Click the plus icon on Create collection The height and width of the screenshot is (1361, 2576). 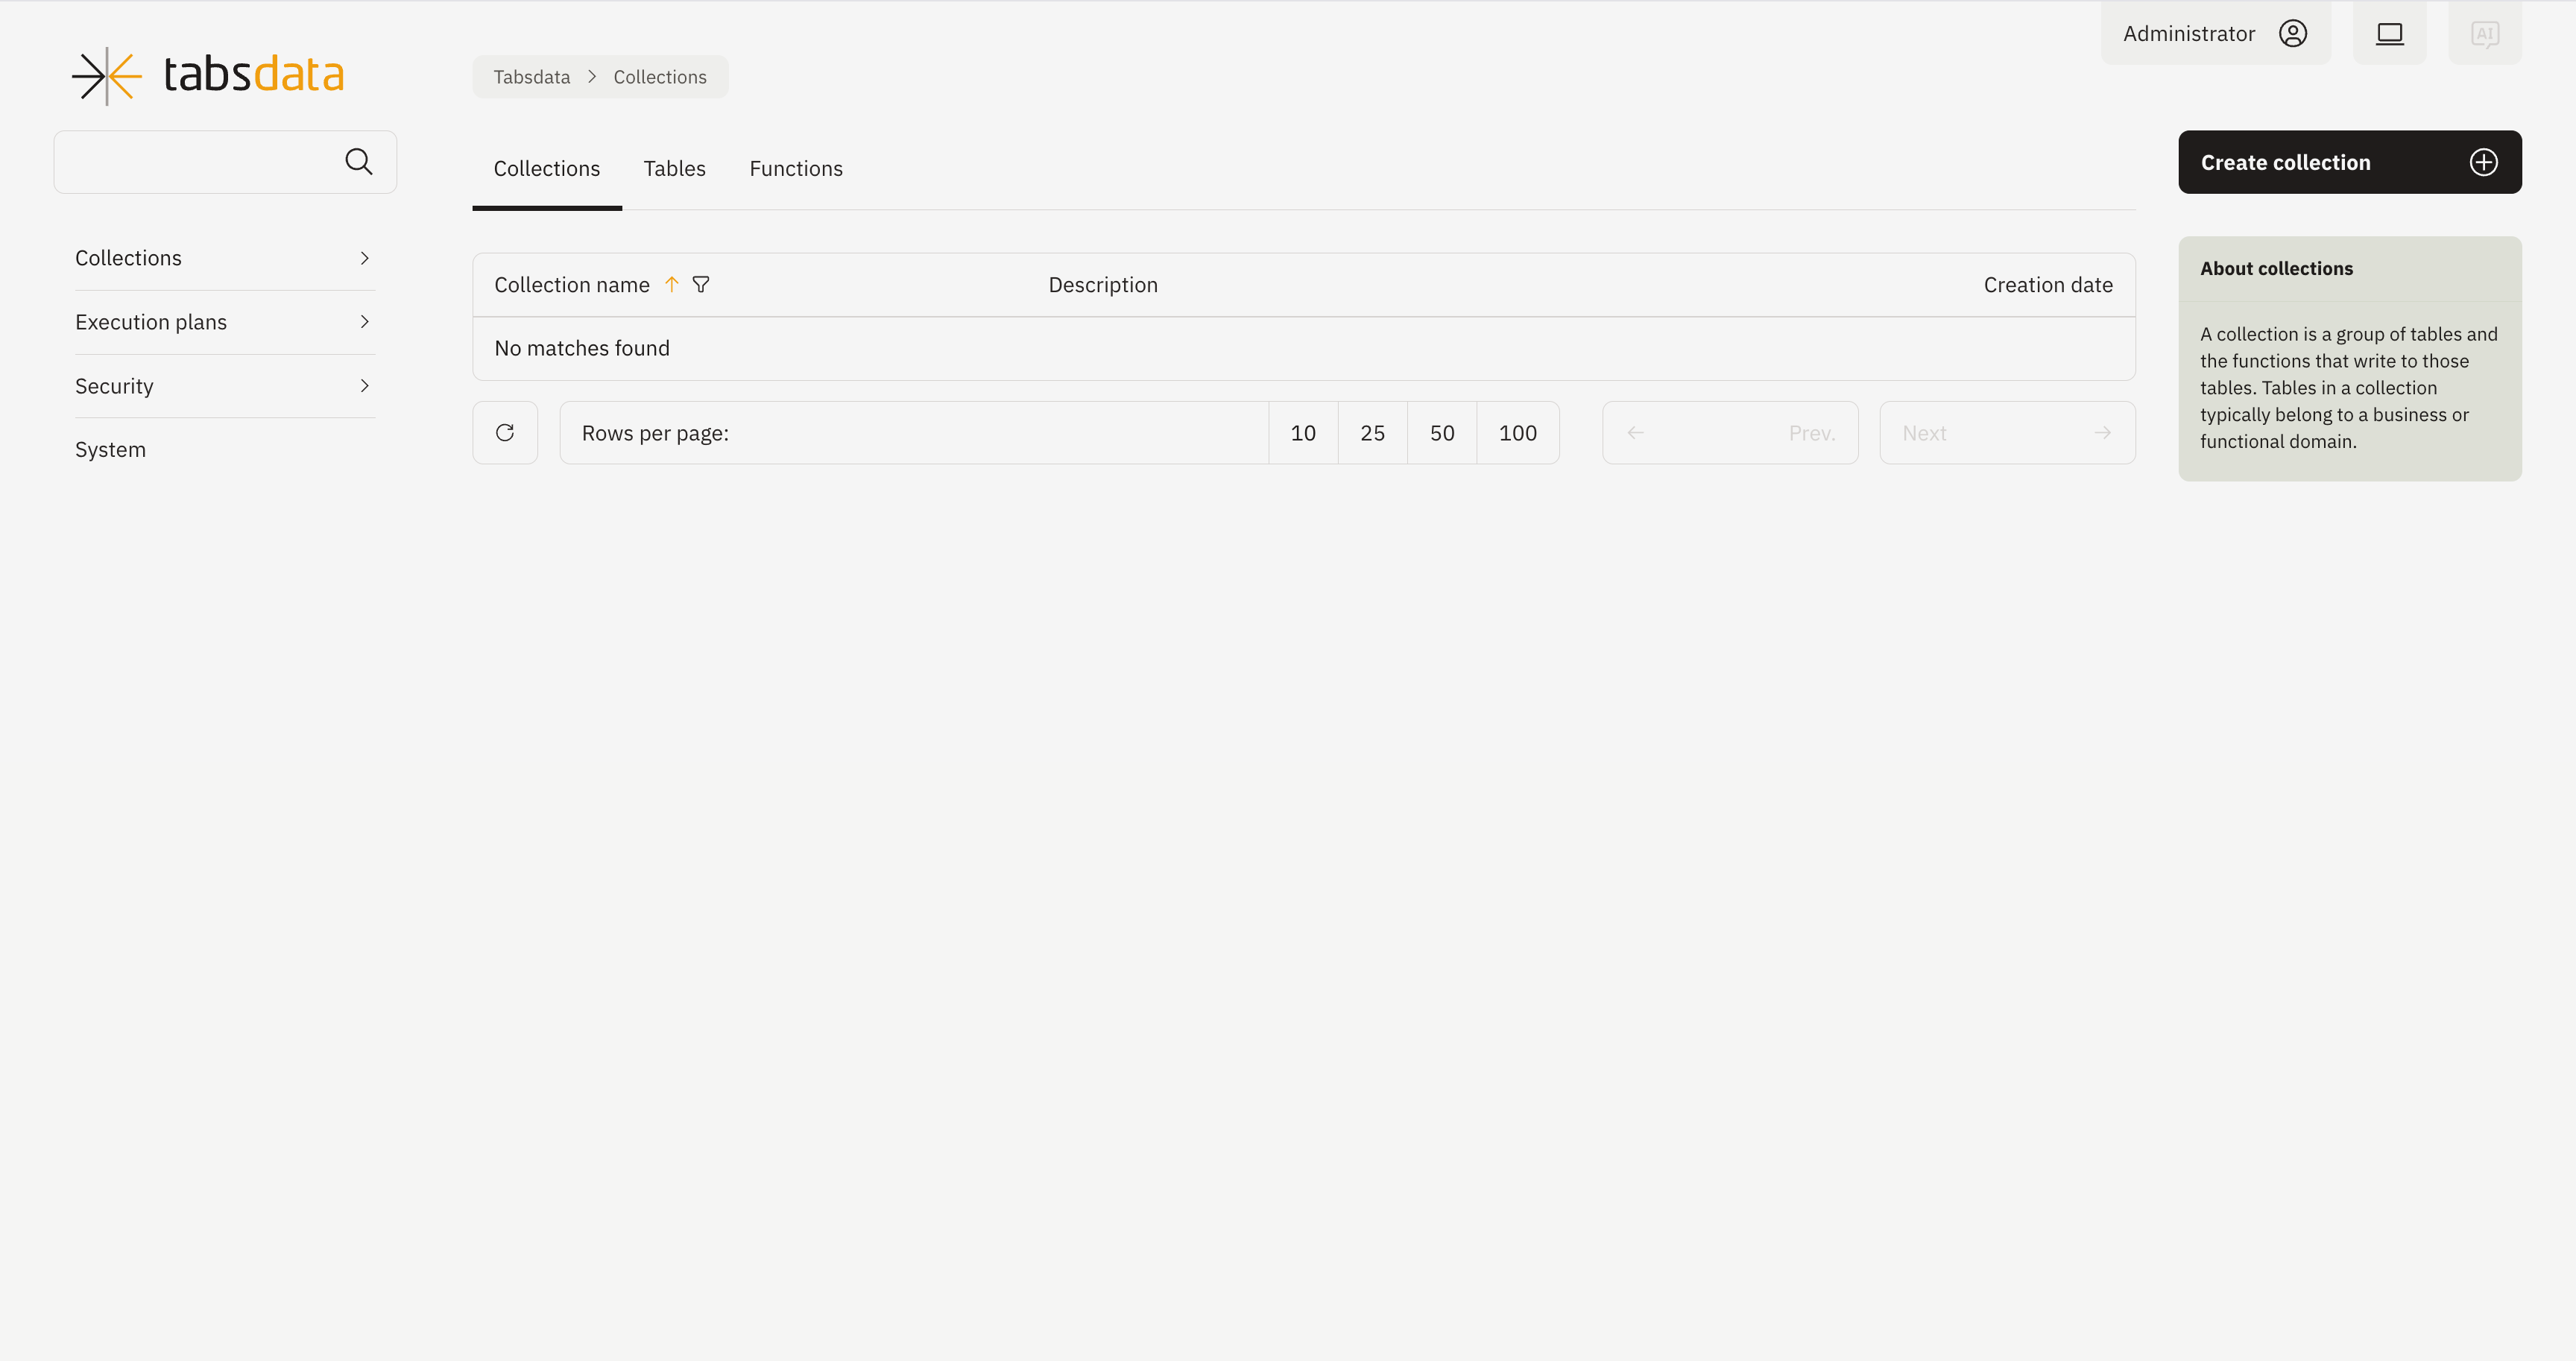pos(2483,162)
